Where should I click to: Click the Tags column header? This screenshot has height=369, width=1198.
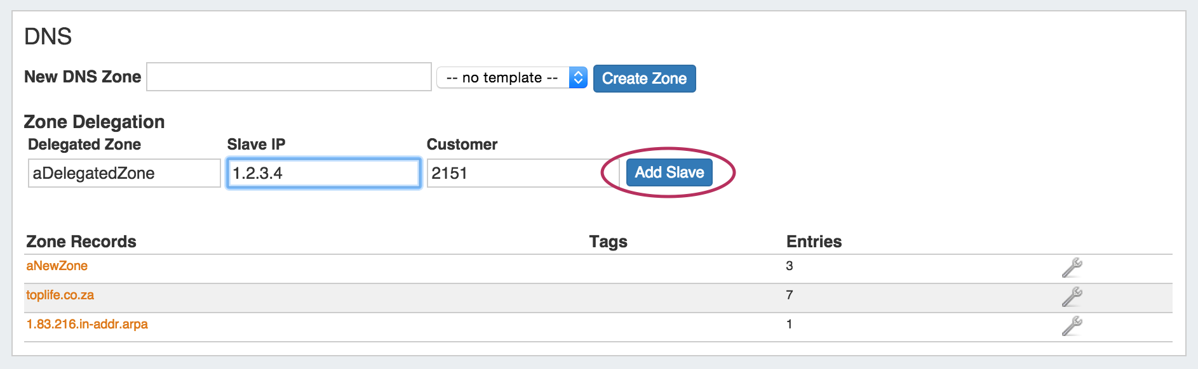click(x=608, y=242)
